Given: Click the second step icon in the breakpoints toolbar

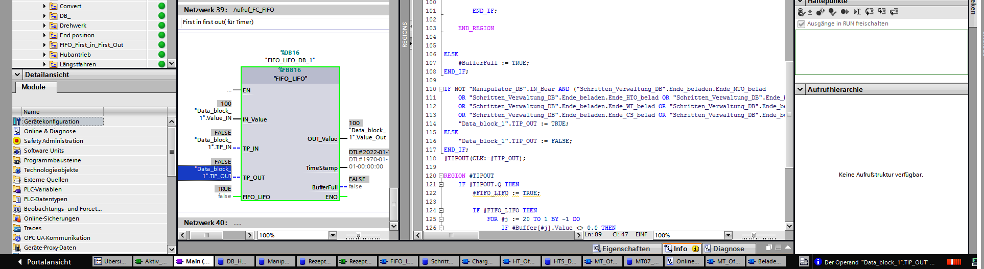Looking at the screenshot, I should click(x=882, y=12).
